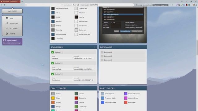This screenshot has height=111, width=198.
Task: Pick the Strange quality color swatch
Action: 53,102
